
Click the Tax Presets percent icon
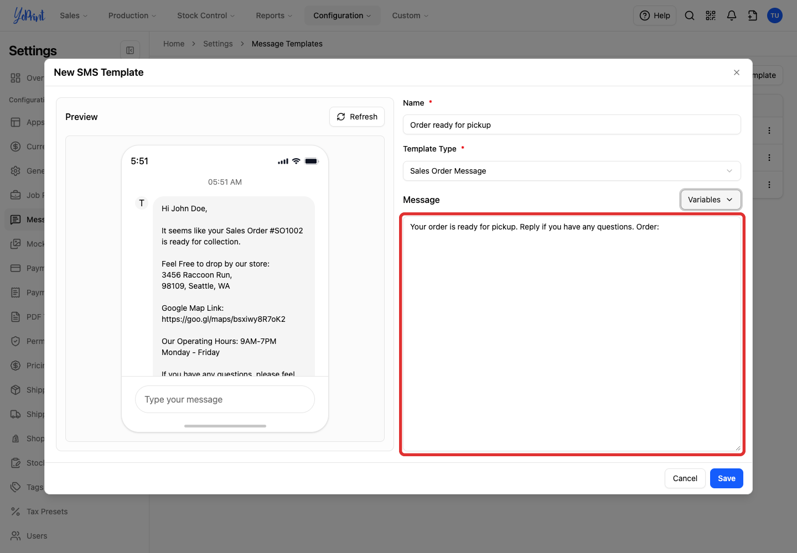(x=15, y=512)
